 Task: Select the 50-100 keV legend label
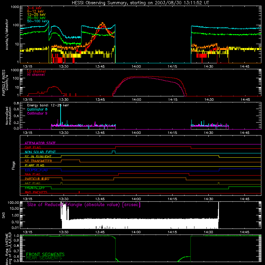point(37,21)
